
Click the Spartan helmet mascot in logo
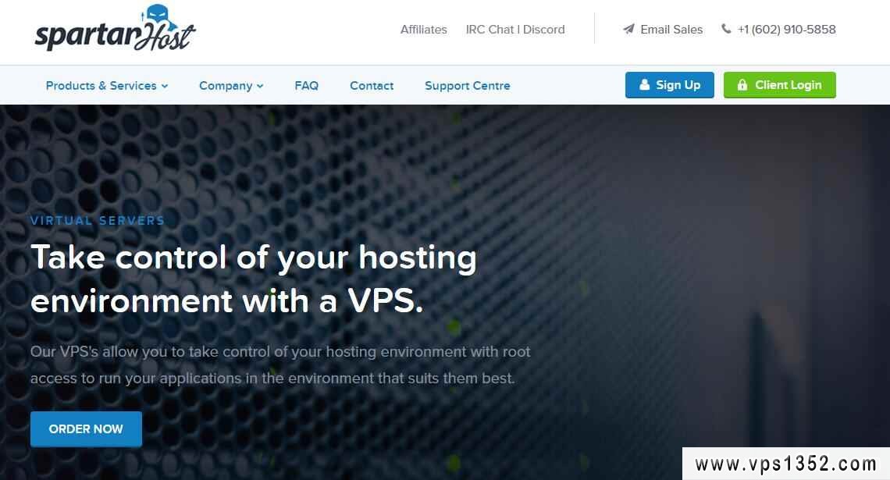tap(156, 14)
